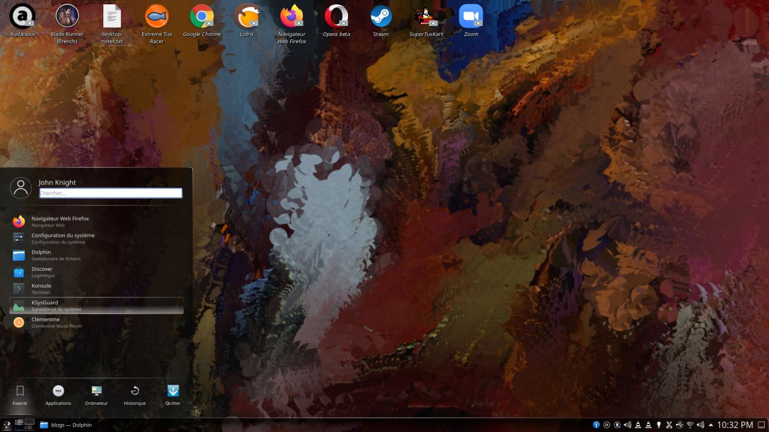Open the Historique tab
The height and width of the screenshot is (432, 769).
pyautogui.click(x=135, y=395)
